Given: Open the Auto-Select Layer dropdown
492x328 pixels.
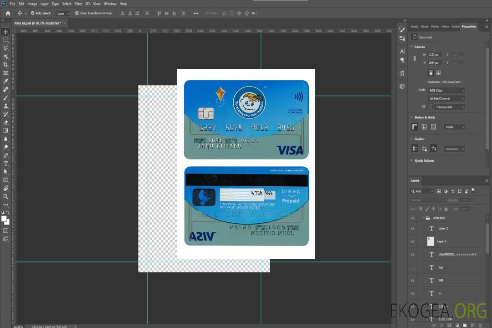Looking at the screenshot, I should [x=63, y=13].
